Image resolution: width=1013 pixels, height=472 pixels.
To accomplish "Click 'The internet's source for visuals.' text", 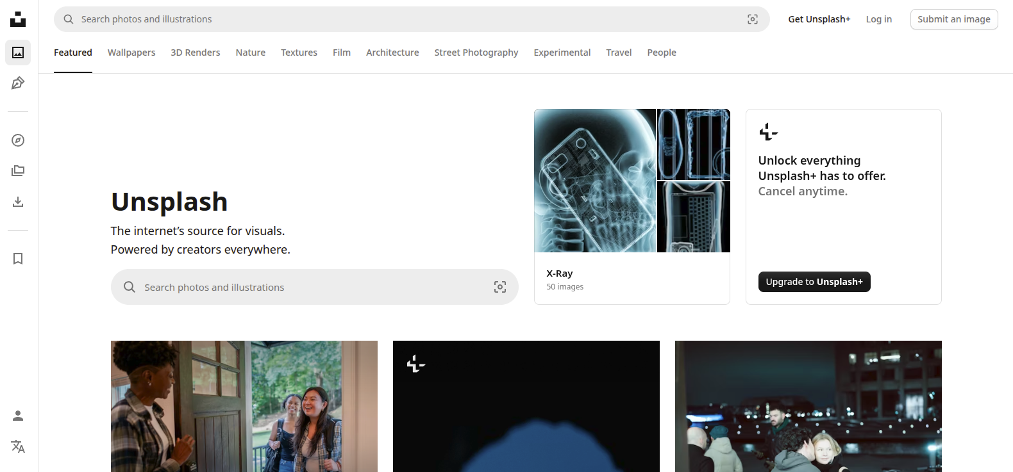I will [x=197, y=231].
